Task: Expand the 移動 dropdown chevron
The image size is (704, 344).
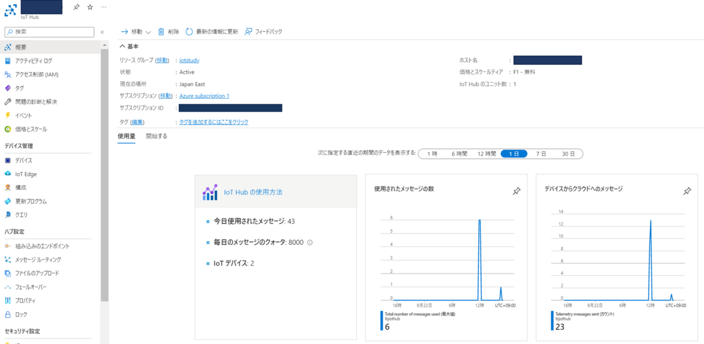Action: (x=148, y=32)
